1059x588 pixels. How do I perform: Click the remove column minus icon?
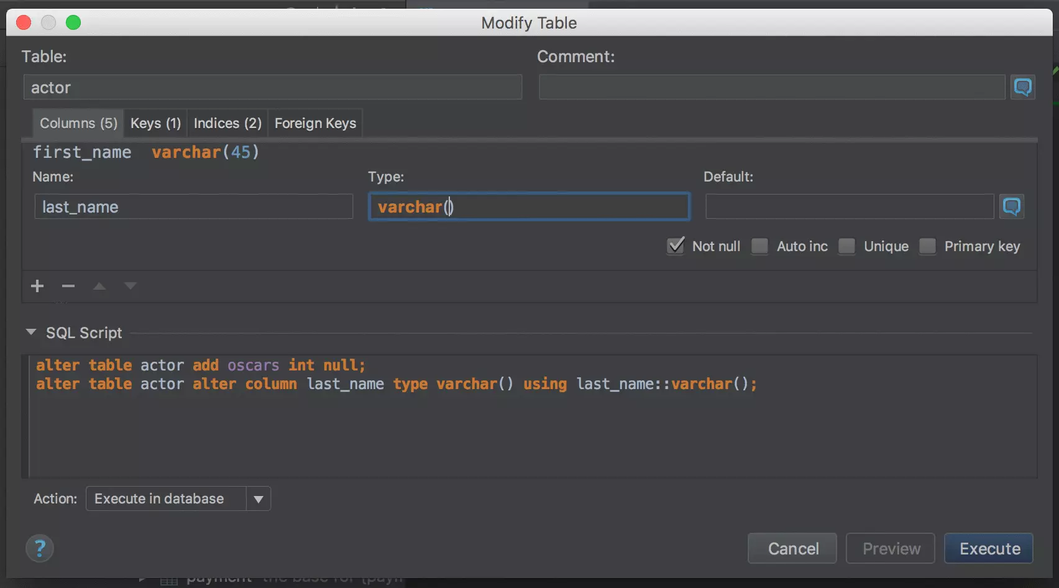point(68,286)
